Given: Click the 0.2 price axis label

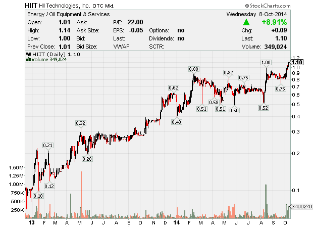Looking at the screenshot, I should coord(296,154).
